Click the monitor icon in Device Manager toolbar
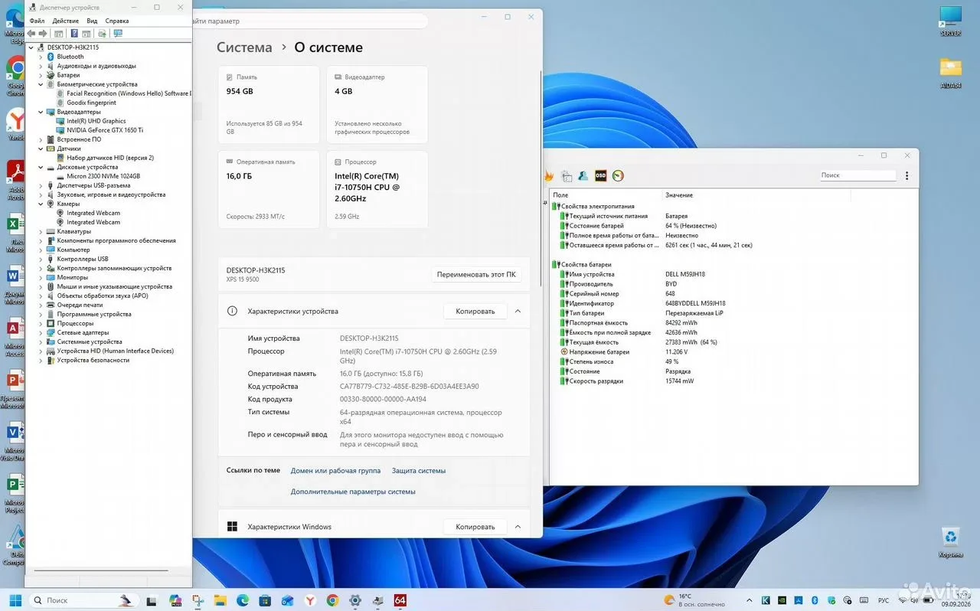The width and height of the screenshot is (980, 611). click(x=118, y=34)
